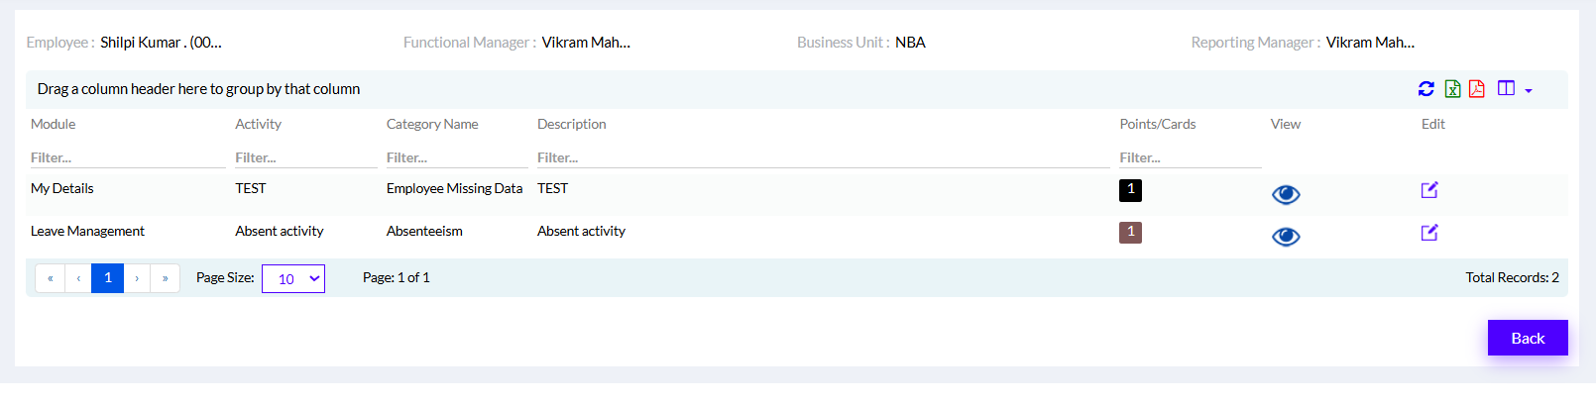Select page 1 in pagination

pyautogui.click(x=107, y=278)
